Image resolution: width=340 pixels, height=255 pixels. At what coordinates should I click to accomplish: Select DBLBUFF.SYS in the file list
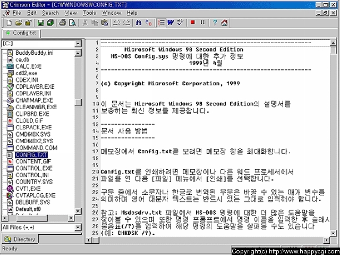click(33, 202)
